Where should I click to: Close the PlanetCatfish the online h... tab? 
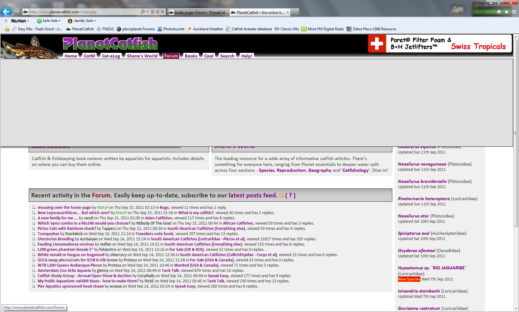pyautogui.click(x=288, y=12)
